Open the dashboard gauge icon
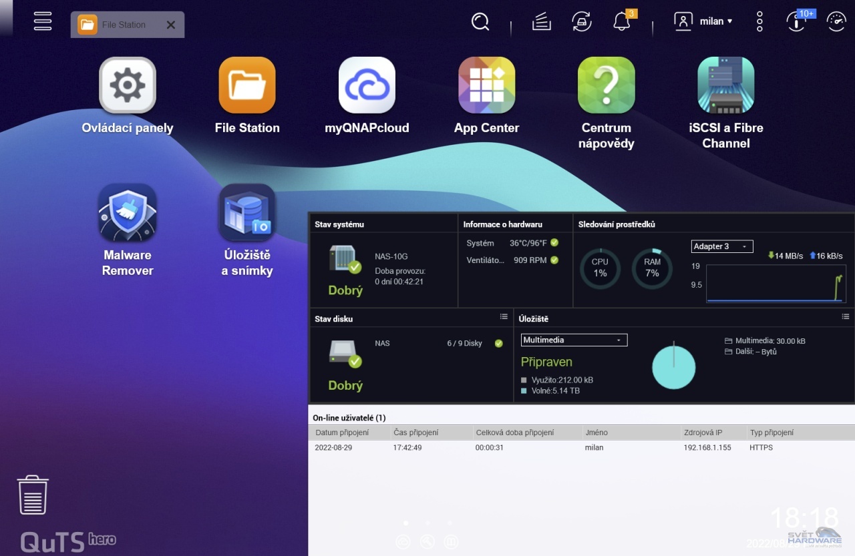The width and height of the screenshot is (855, 556). 836,21
